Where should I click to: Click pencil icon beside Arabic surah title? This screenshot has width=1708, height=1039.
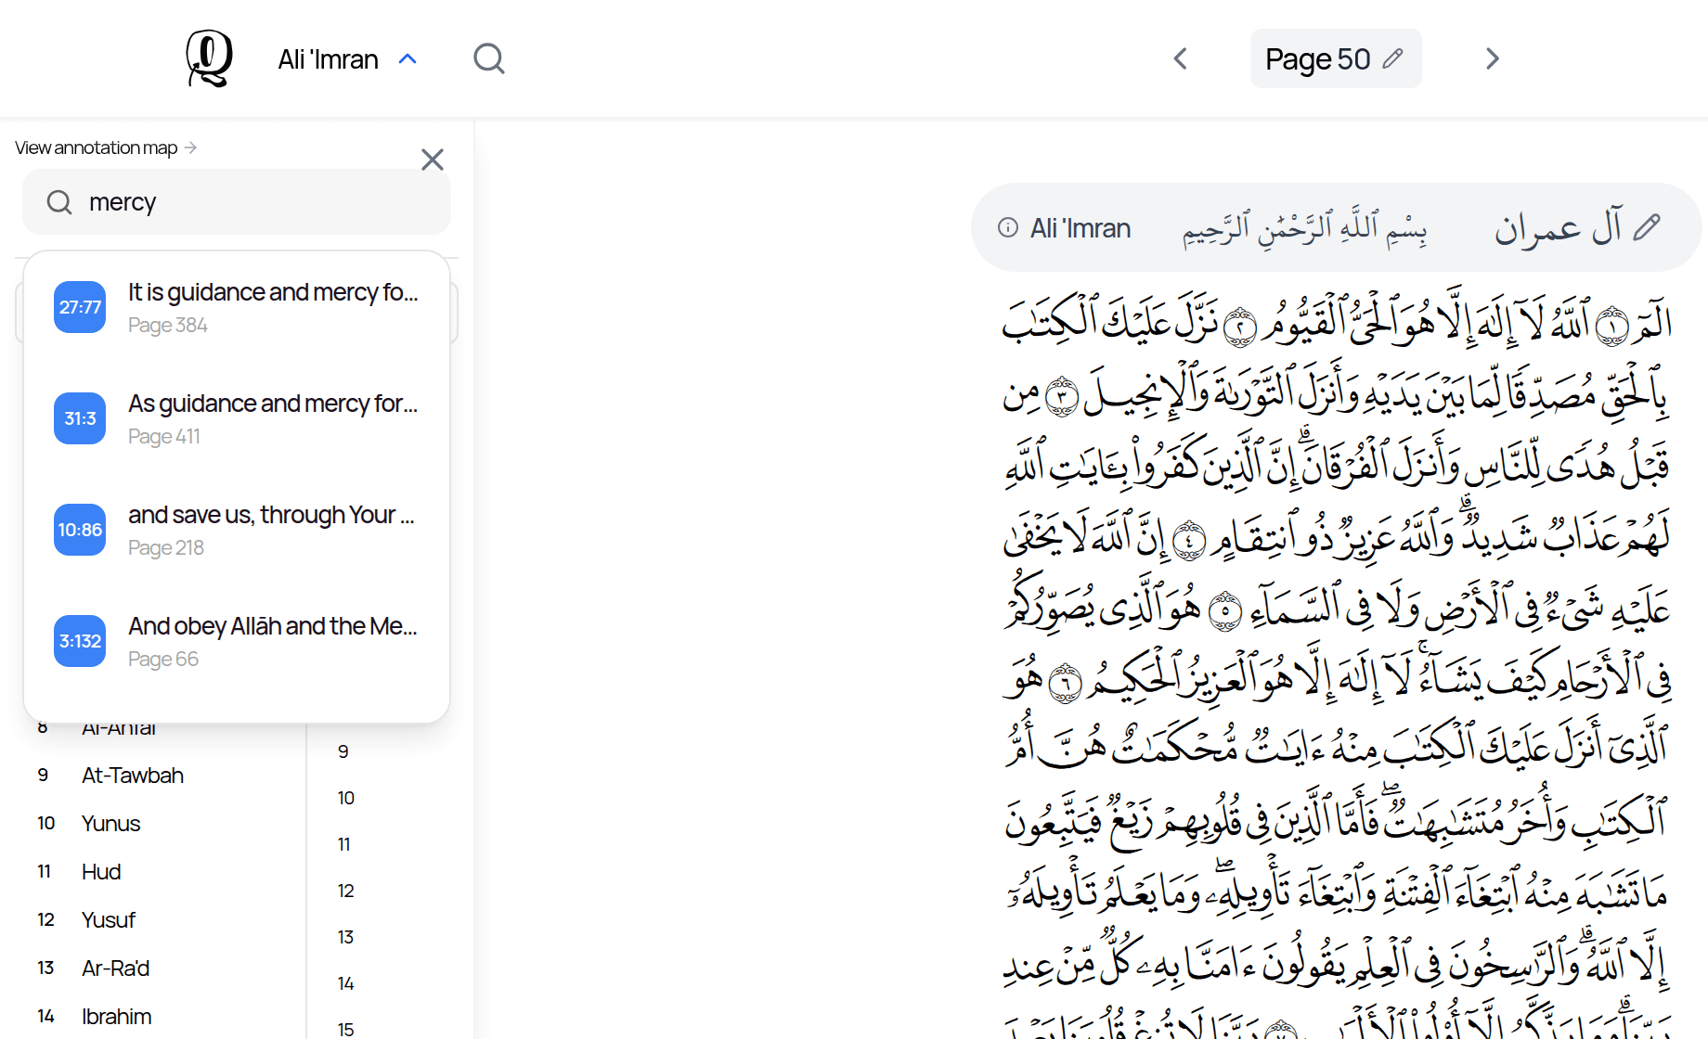coord(1647,227)
